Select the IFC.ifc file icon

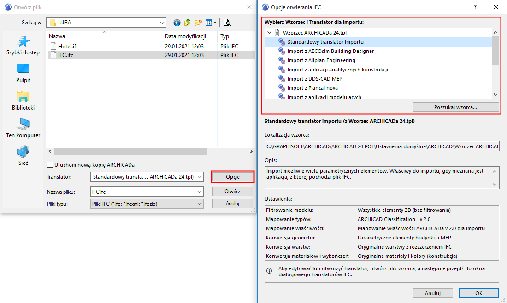coord(53,55)
